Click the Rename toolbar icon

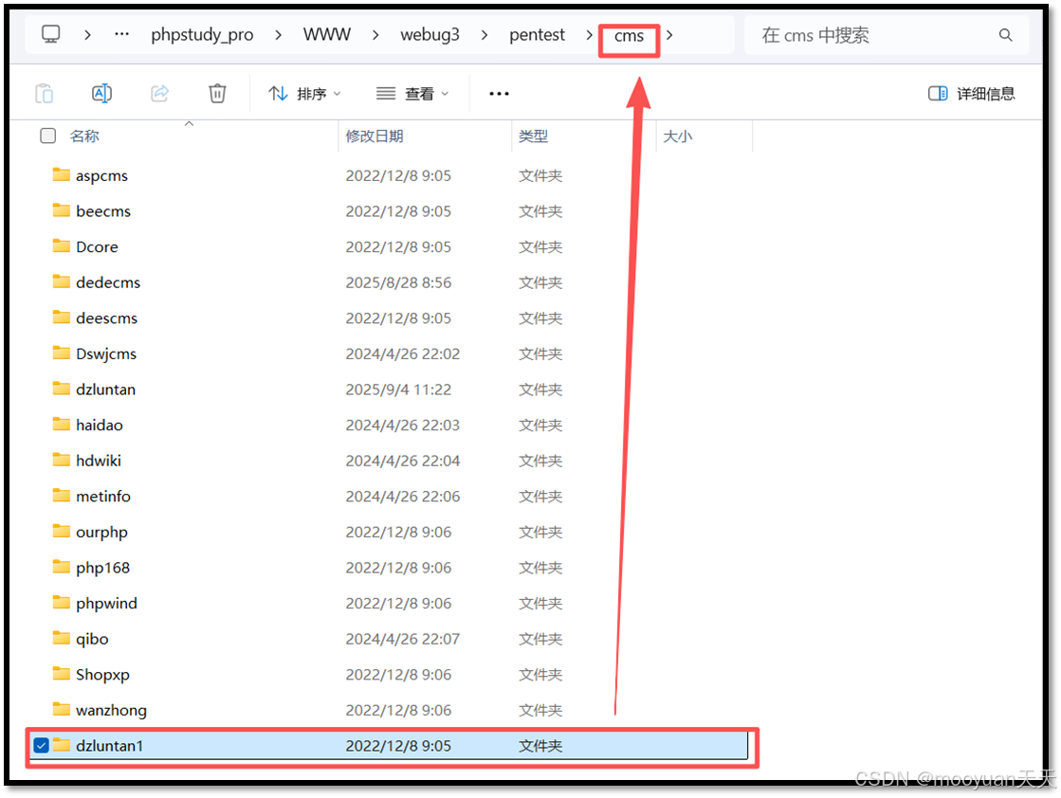tap(102, 93)
